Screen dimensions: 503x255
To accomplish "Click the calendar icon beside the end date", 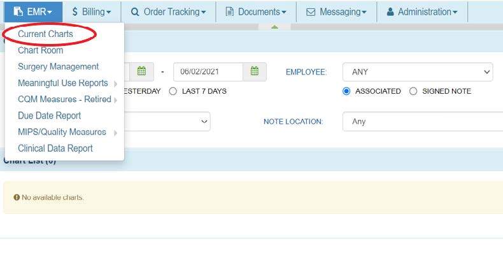I will tap(255, 71).
